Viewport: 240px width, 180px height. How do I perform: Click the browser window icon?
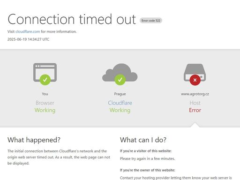coord(45,73)
